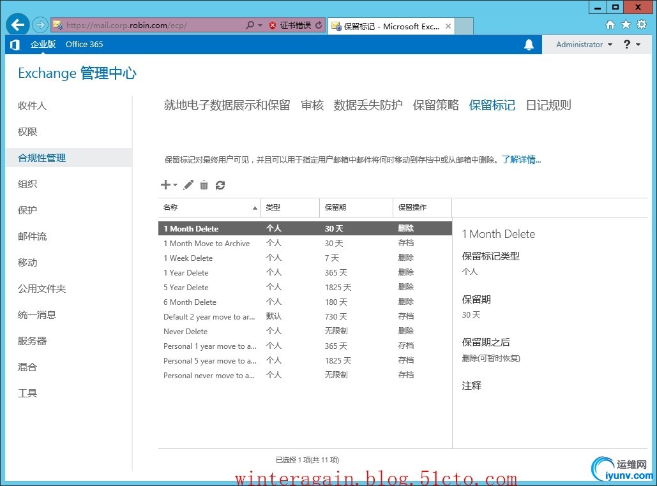The width and height of the screenshot is (657, 486).
Task: Switch to the 日记规则 tab
Action: pos(548,105)
